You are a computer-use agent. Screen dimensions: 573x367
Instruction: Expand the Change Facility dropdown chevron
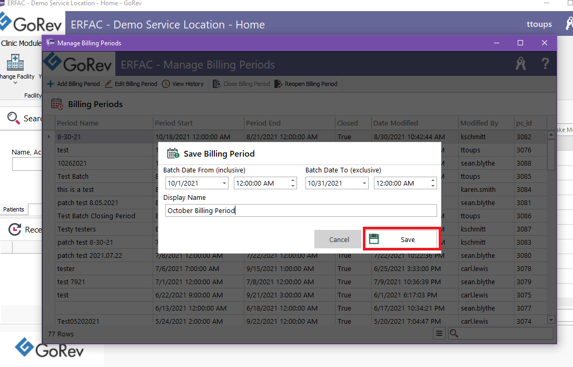pos(15,83)
